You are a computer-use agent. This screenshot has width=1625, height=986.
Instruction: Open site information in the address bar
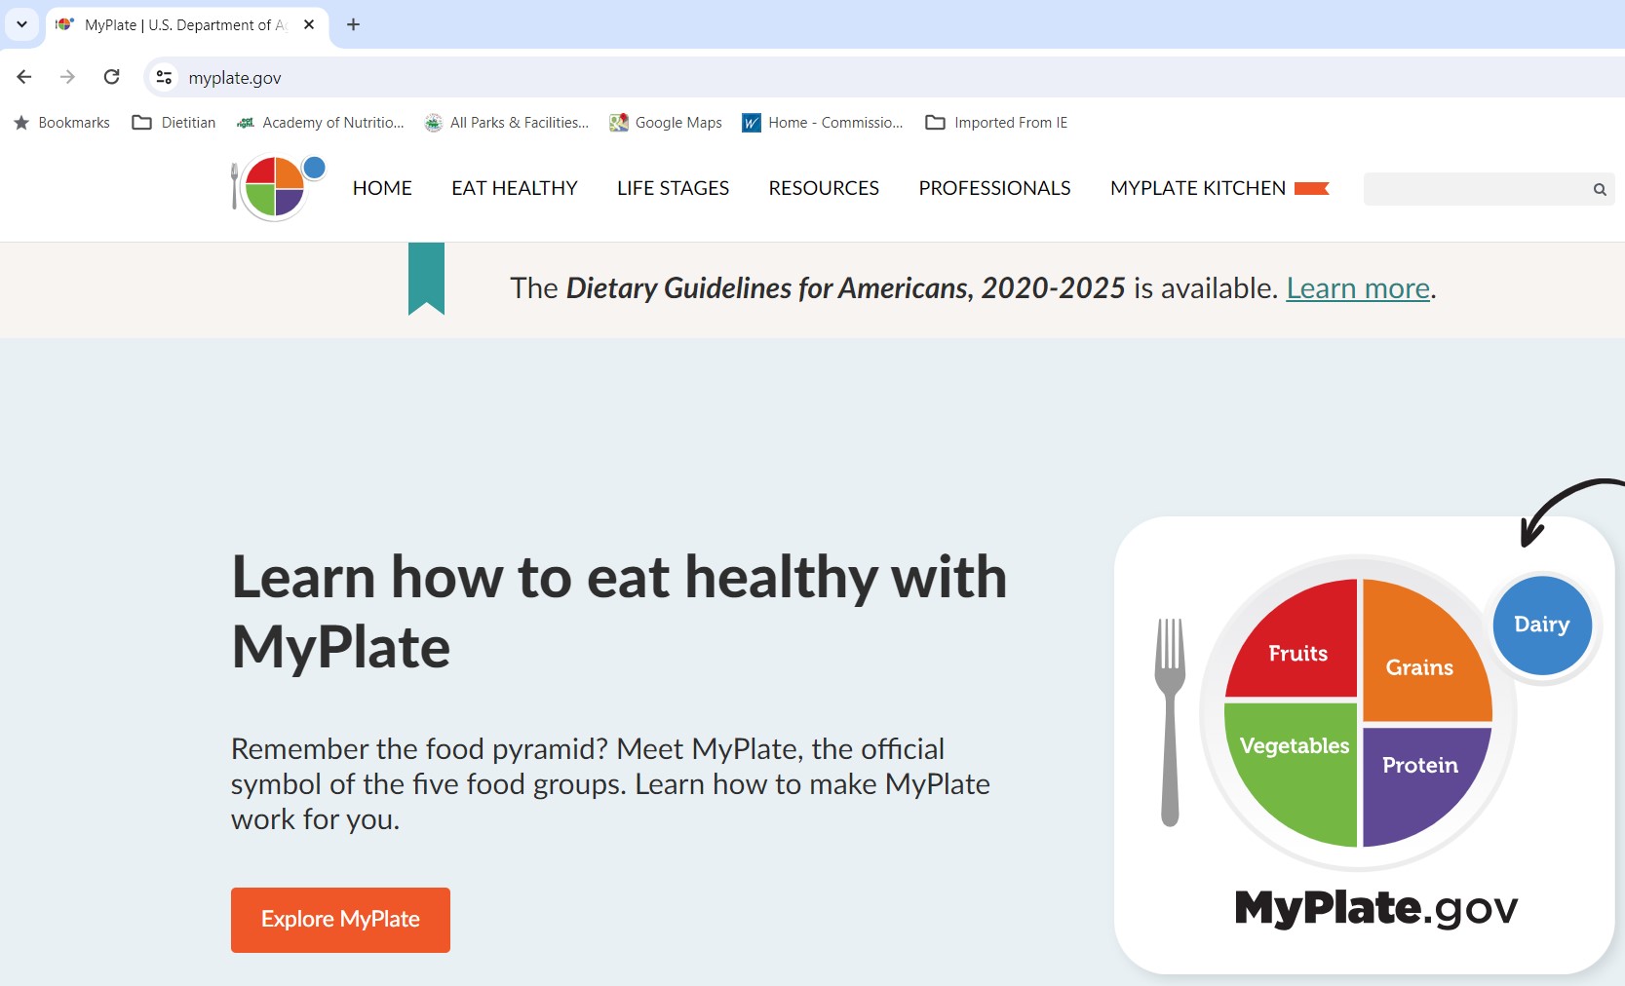tap(163, 77)
